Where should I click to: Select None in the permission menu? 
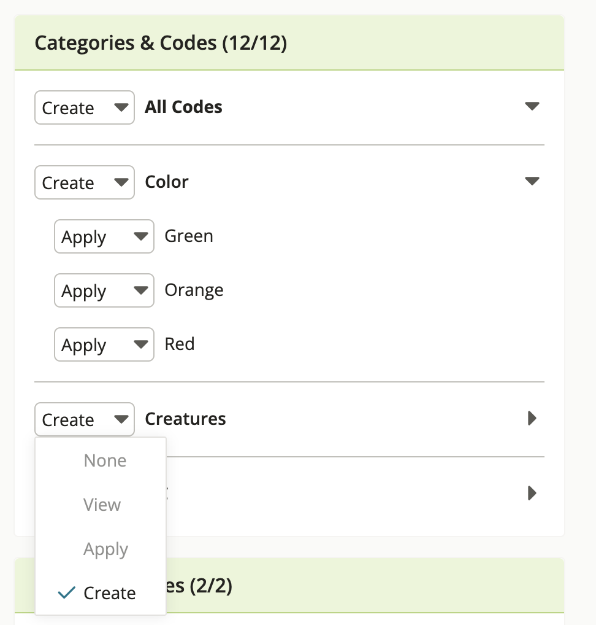[105, 460]
